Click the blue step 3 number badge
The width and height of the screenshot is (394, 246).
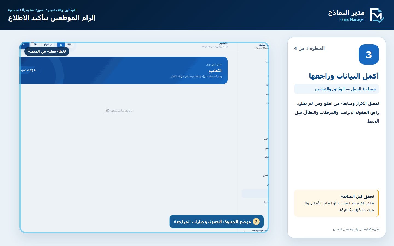tap(369, 54)
